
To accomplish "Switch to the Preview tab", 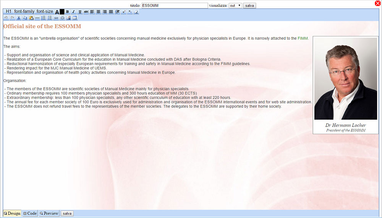I will (x=49, y=213).
